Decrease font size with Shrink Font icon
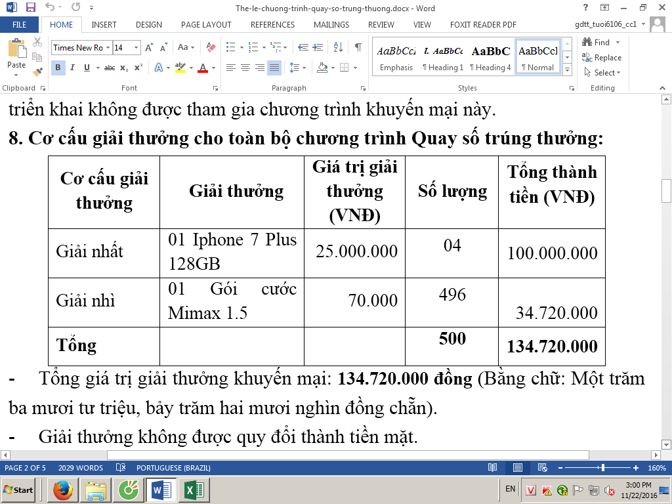The image size is (672, 504). (x=163, y=47)
